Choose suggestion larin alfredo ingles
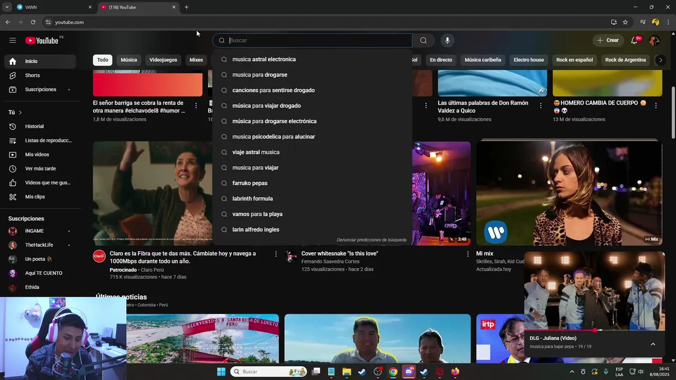 point(312,230)
